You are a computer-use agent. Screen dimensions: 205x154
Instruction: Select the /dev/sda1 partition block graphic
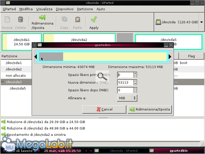22,42
